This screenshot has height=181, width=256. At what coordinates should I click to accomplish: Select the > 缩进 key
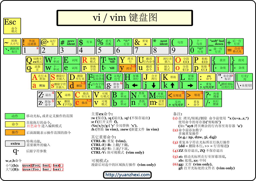(x=194, y=95)
